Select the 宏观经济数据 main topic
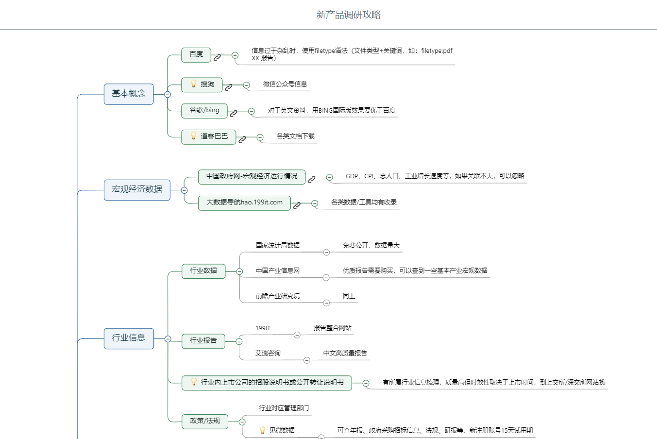This screenshot has height=439, width=657. [137, 190]
